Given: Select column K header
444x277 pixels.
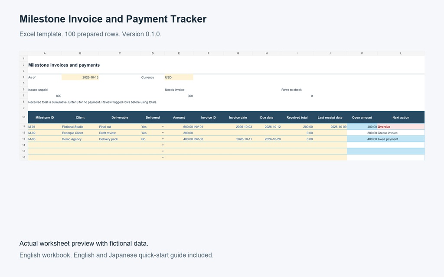Looking at the screenshot, I should pos(362,53).
